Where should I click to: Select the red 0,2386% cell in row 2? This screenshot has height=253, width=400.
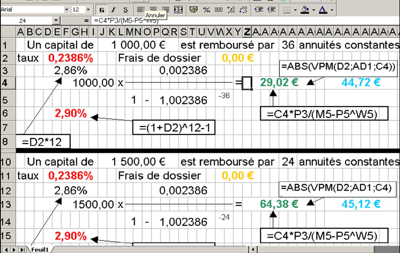coord(71,58)
